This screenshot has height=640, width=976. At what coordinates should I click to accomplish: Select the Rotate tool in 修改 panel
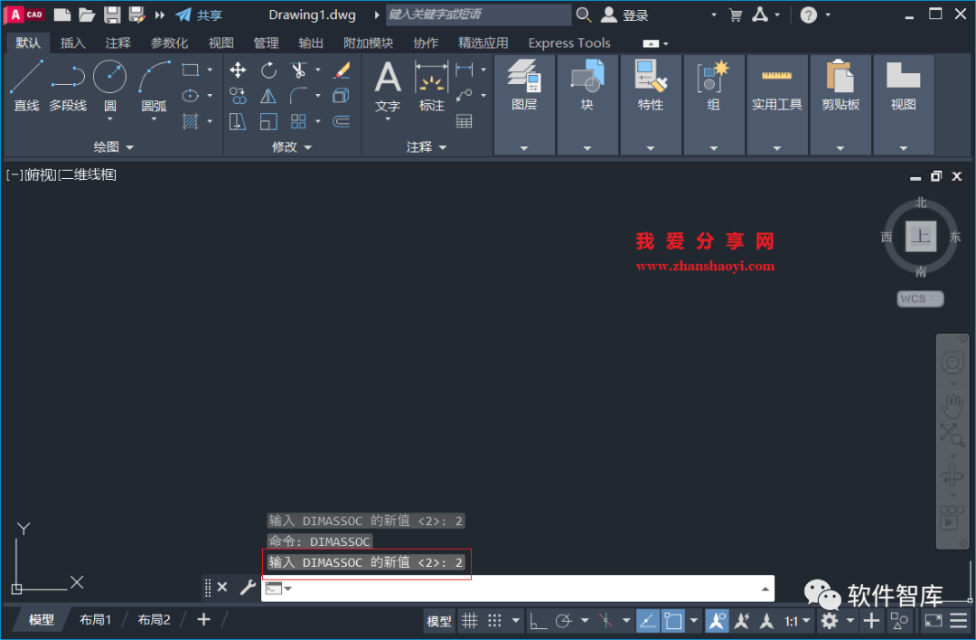268,70
